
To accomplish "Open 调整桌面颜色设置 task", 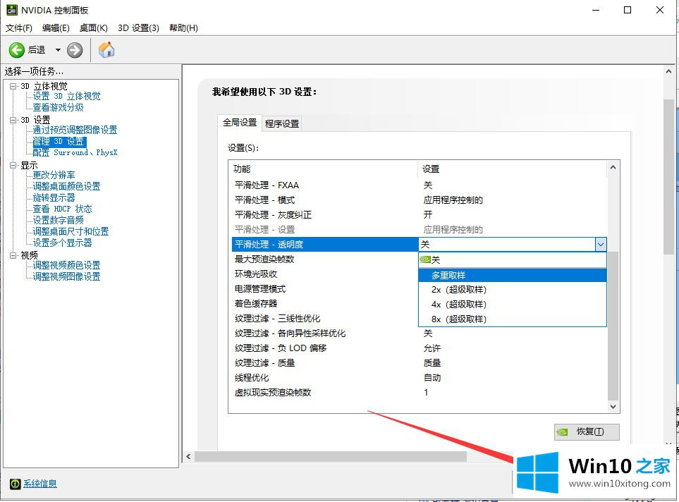I will (67, 186).
